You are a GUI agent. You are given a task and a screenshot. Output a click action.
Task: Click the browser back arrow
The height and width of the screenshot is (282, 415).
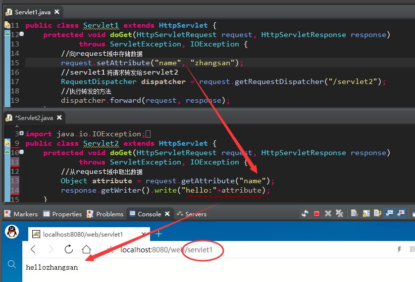click(34, 249)
